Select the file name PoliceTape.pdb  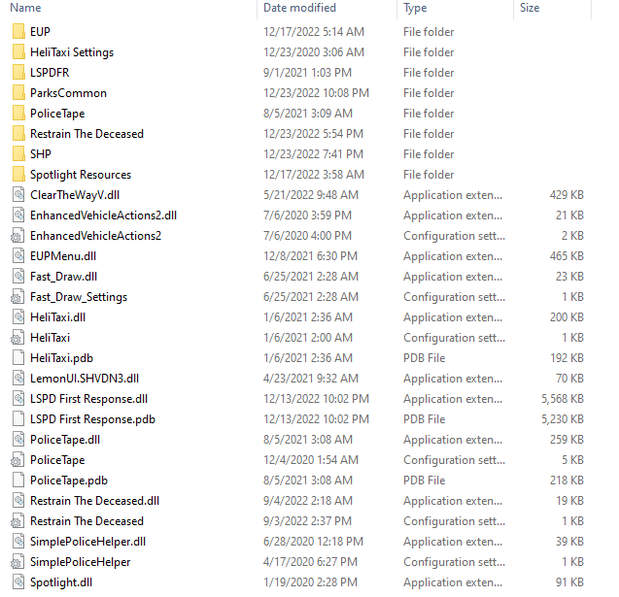tap(69, 481)
